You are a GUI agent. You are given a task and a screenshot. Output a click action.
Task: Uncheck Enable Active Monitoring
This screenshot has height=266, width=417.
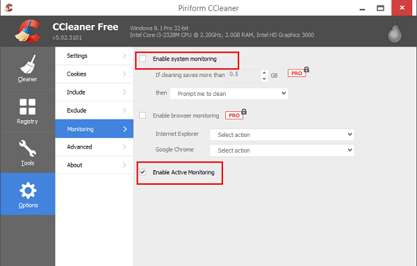click(142, 172)
